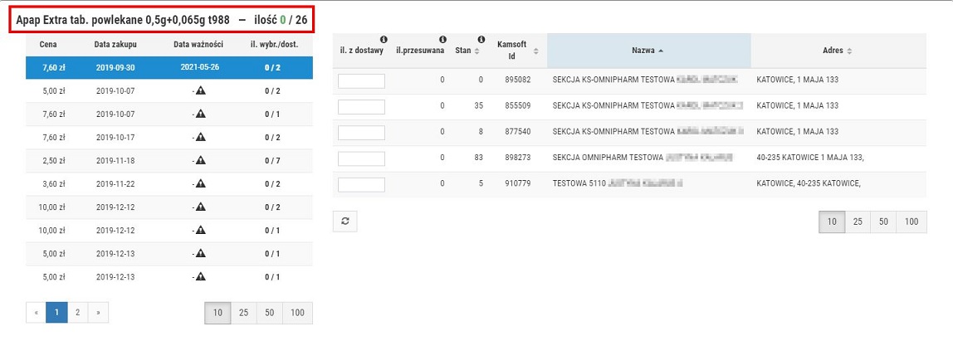
Task: Click Stan value 83
Action: [x=479, y=158]
